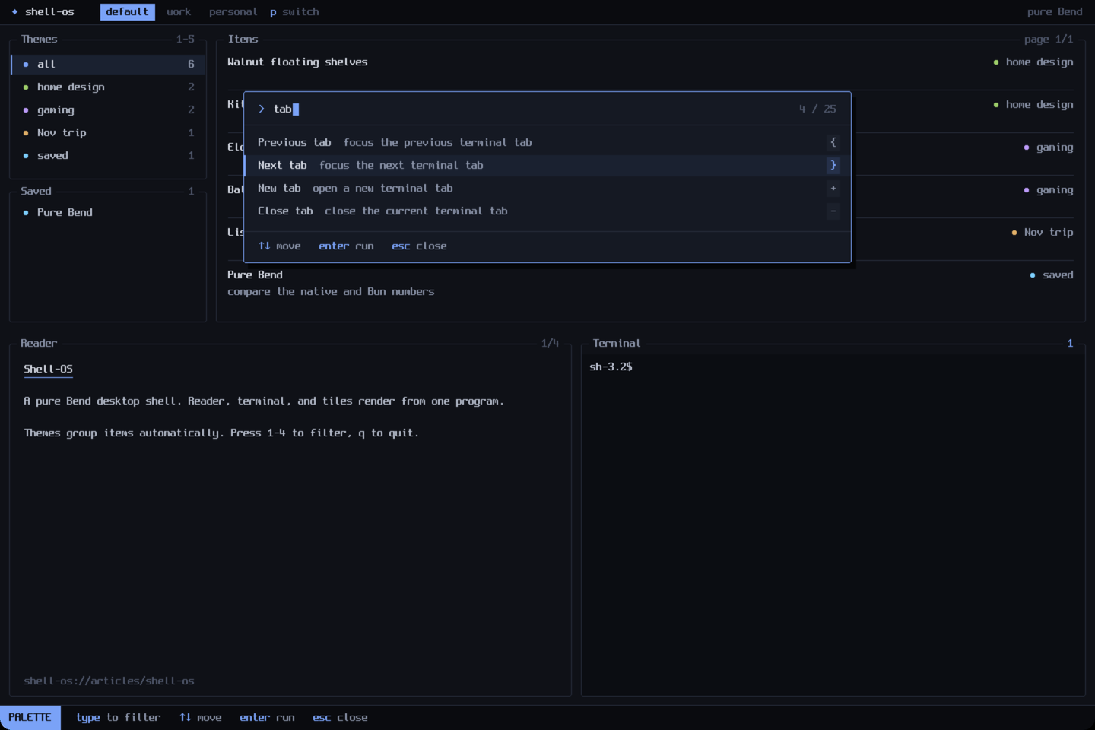Click esc close in the status bar

click(x=340, y=717)
